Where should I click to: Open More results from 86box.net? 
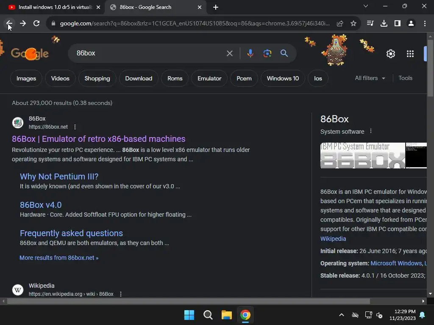59,258
